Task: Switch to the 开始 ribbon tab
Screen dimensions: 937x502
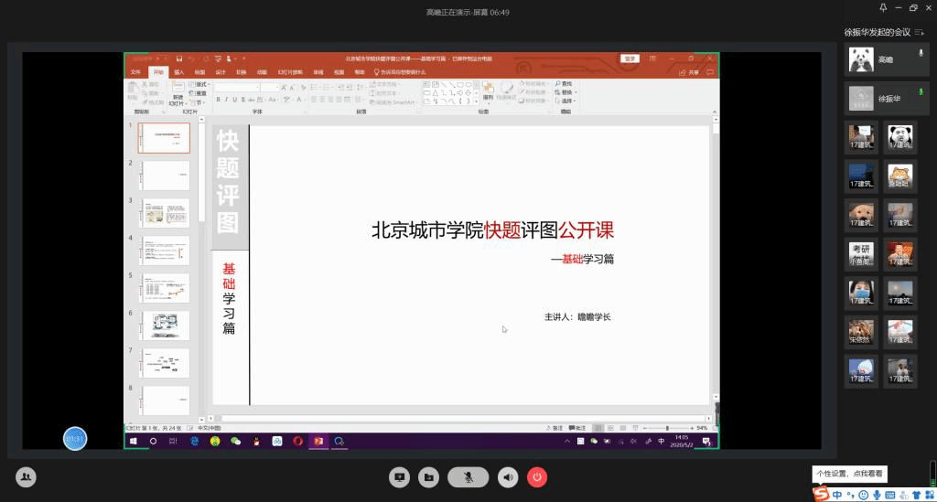Action: (158, 72)
